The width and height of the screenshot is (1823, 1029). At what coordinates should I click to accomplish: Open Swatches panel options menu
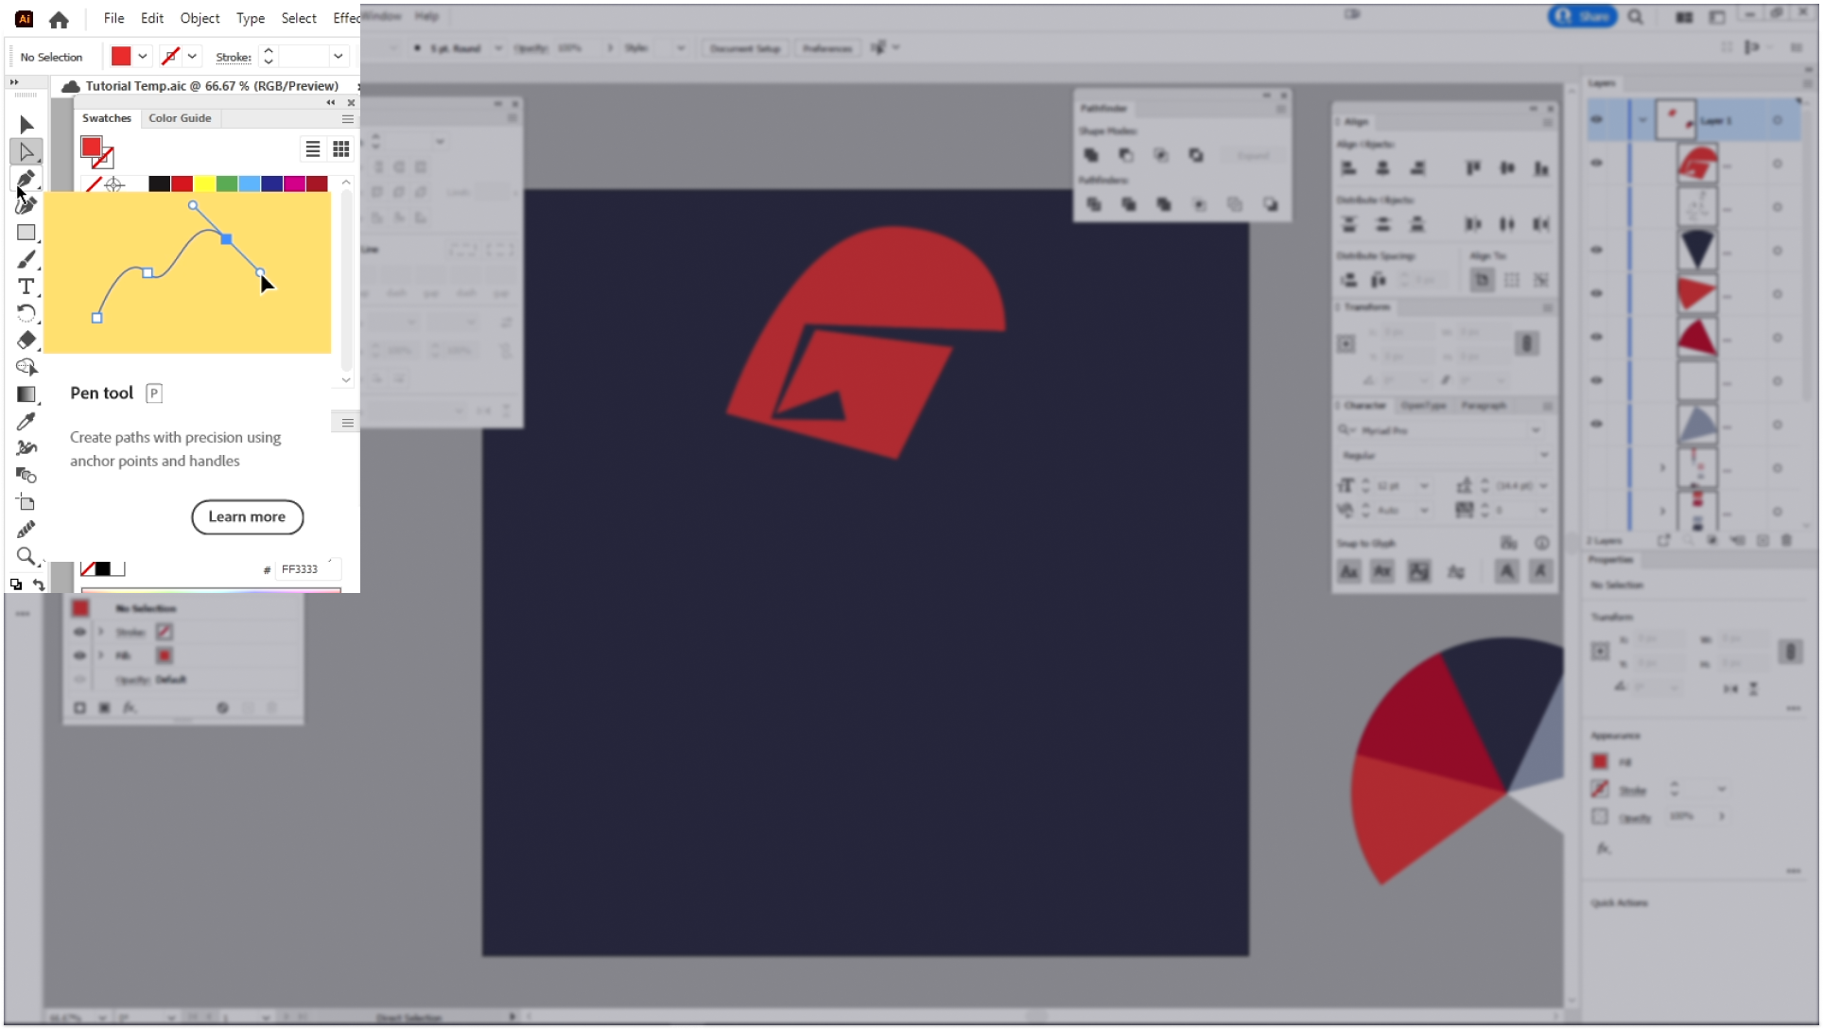click(x=348, y=119)
